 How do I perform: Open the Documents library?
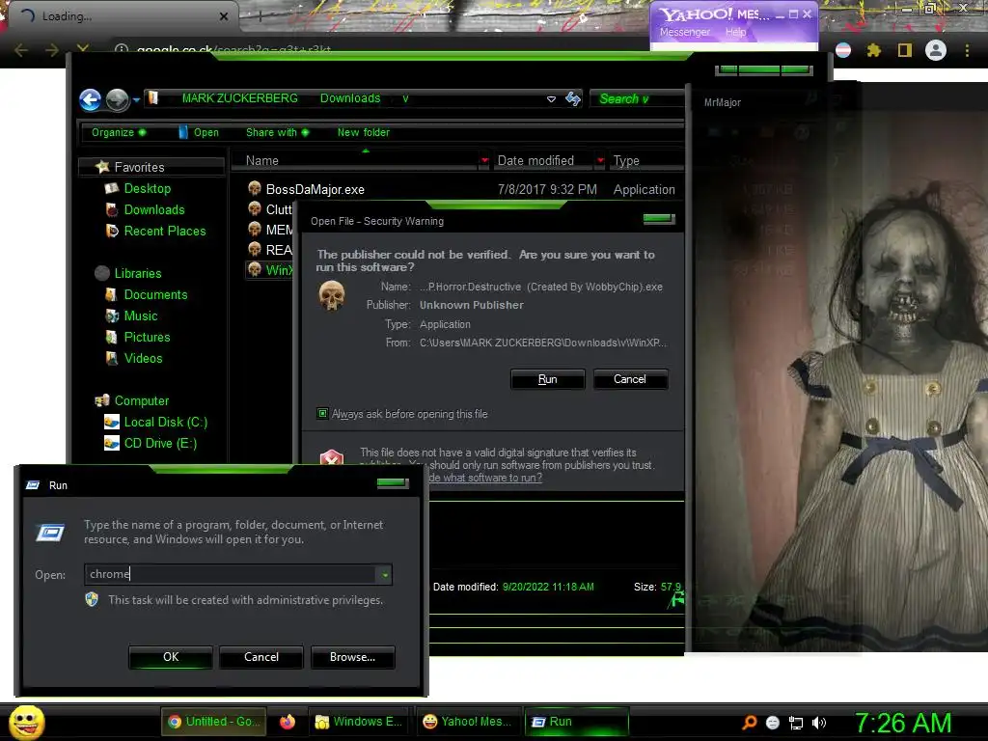tap(155, 295)
